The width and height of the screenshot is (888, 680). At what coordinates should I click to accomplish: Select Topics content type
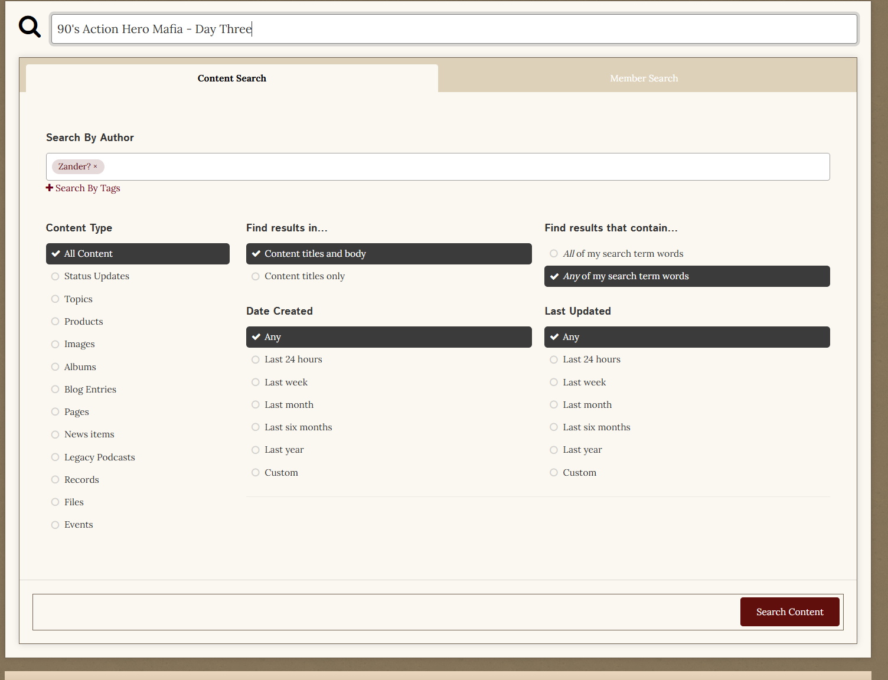[x=78, y=299]
